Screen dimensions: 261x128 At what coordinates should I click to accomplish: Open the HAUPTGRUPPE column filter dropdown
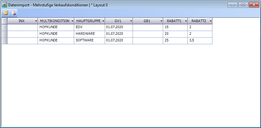click(x=103, y=21)
